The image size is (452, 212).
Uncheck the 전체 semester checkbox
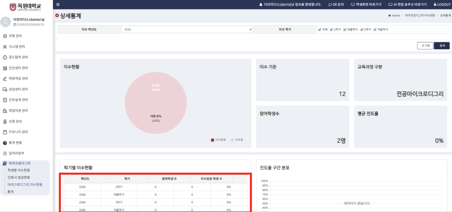tap(320, 30)
